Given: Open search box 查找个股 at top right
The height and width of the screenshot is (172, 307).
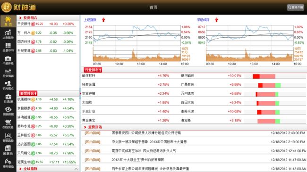Looking at the screenshot, I should (x=296, y=8).
